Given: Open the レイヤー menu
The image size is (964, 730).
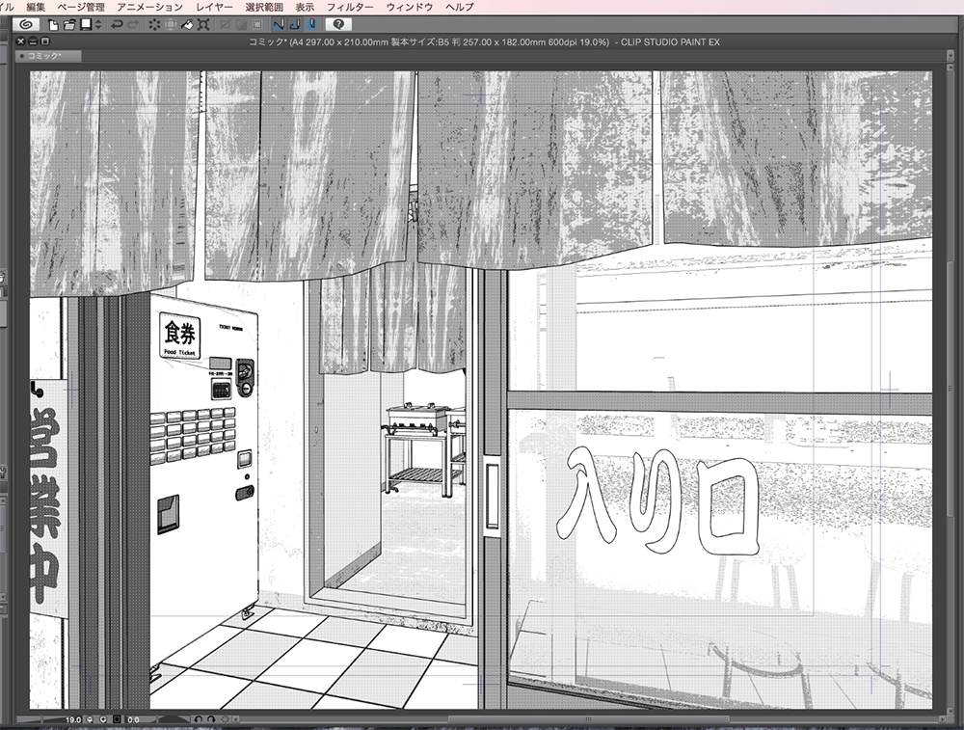Looking at the screenshot, I should point(215,8).
